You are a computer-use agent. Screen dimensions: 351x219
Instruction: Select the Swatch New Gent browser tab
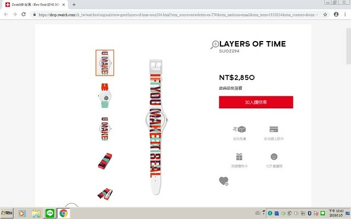[35, 5]
